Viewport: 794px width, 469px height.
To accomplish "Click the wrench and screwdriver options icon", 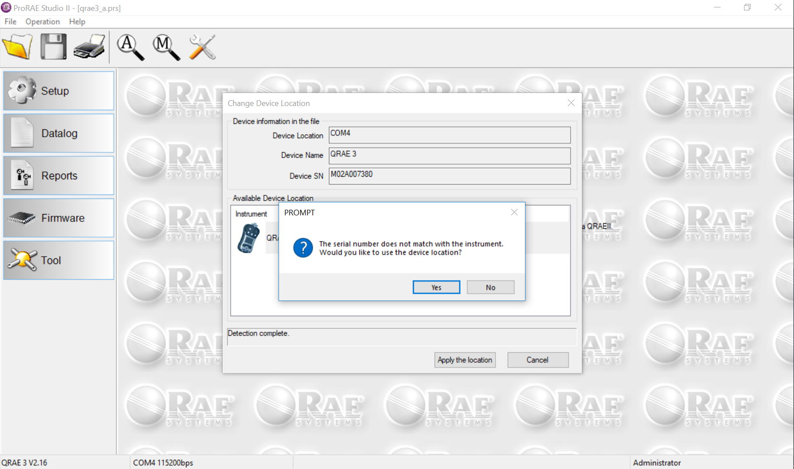I will click(x=202, y=47).
